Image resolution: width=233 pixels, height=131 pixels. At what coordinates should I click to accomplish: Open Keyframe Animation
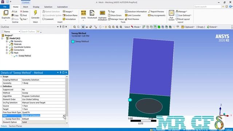[102, 15]
